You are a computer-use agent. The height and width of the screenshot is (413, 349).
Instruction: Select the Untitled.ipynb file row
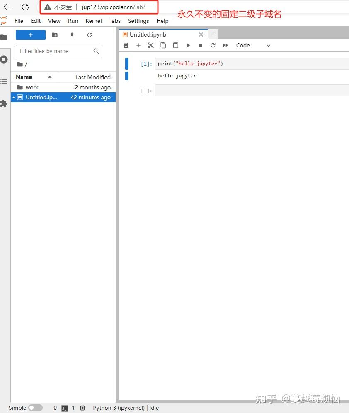(x=63, y=97)
